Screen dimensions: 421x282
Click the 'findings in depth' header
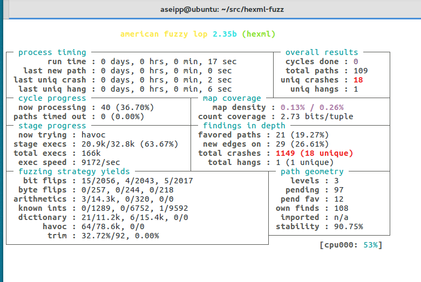pos(244,126)
